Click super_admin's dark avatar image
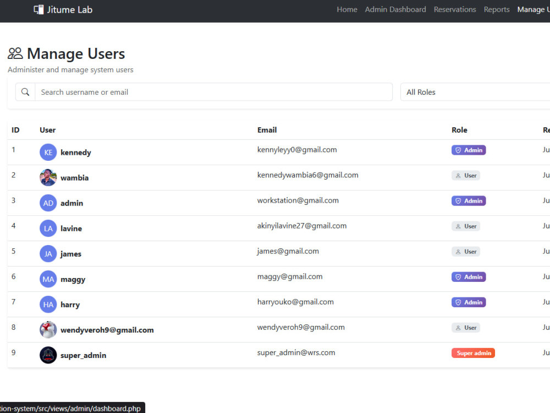 tap(48, 355)
